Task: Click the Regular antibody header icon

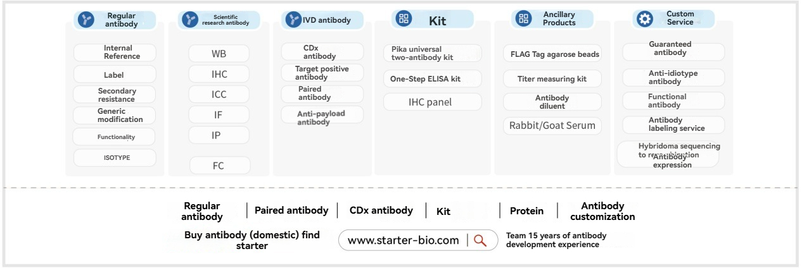Action: tap(86, 20)
